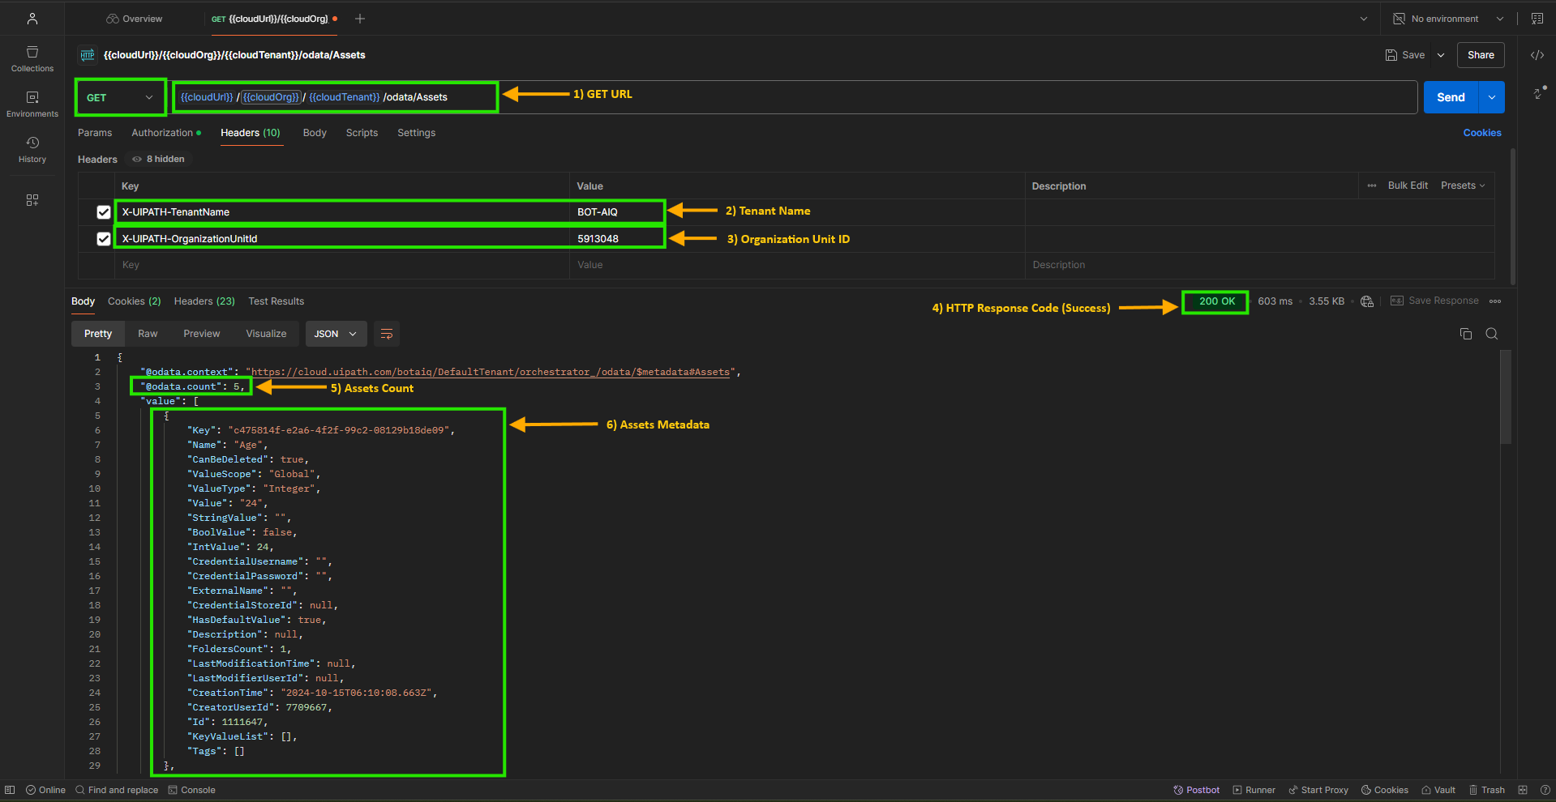Open the No environment selector
1556x802 pixels.
pyautogui.click(x=1448, y=19)
